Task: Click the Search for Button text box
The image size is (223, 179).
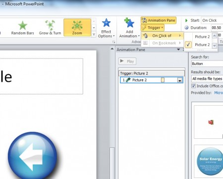Action: pos(207,63)
